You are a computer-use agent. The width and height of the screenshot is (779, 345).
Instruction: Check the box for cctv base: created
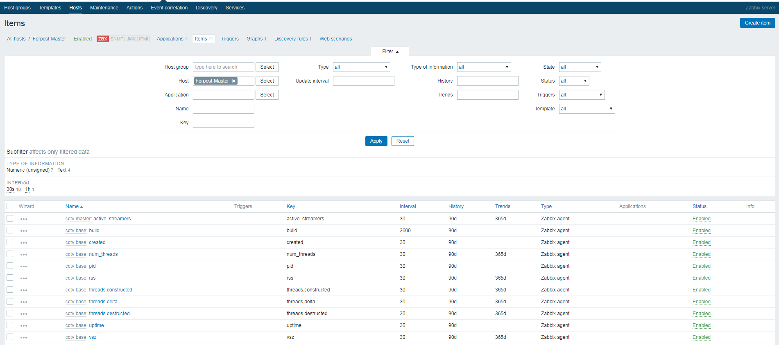tap(10, 242)
